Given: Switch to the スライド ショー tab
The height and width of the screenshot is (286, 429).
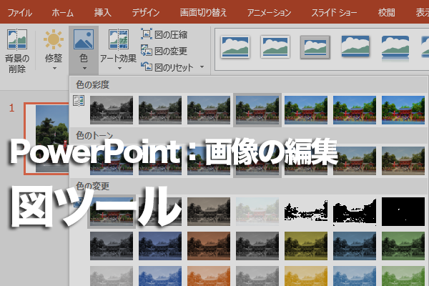Looking at the screenshot, I should (x=335, y=13).
